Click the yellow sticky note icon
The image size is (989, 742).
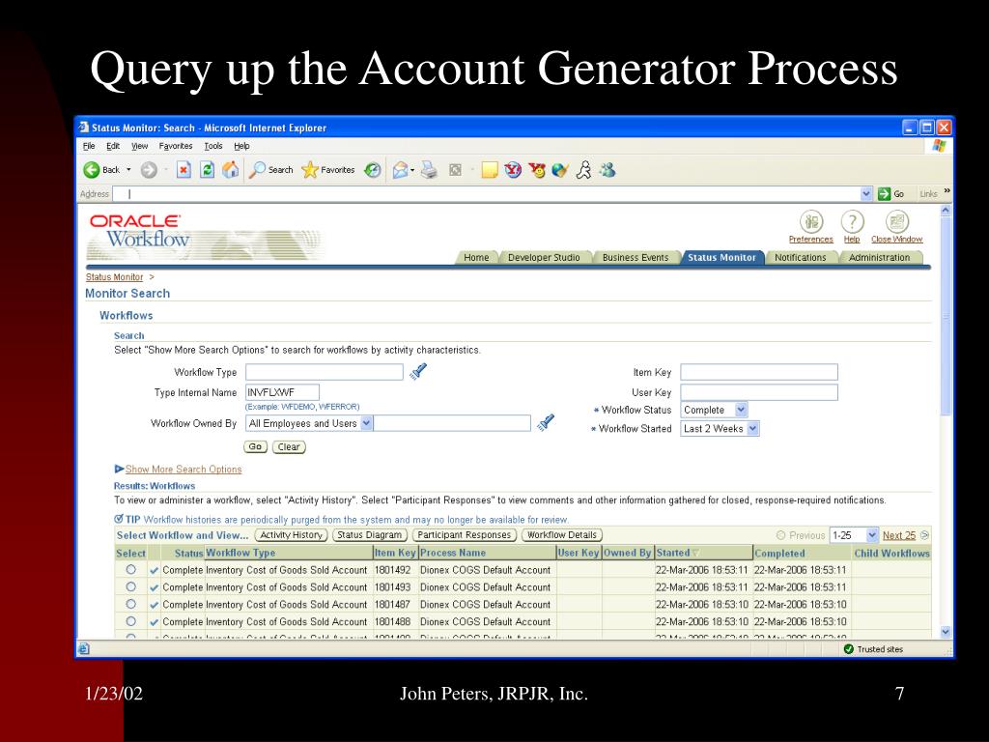point(490,170)
